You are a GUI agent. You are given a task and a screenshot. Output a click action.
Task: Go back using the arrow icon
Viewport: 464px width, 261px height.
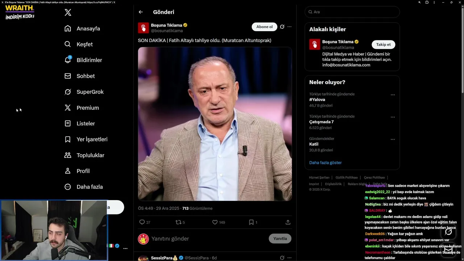point(141,12)
